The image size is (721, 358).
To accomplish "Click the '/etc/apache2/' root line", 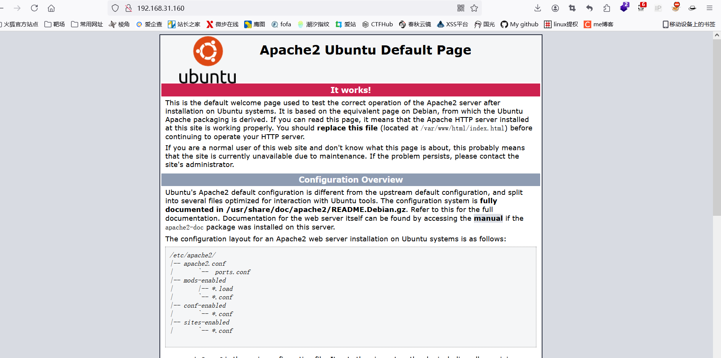I will 193,255.
